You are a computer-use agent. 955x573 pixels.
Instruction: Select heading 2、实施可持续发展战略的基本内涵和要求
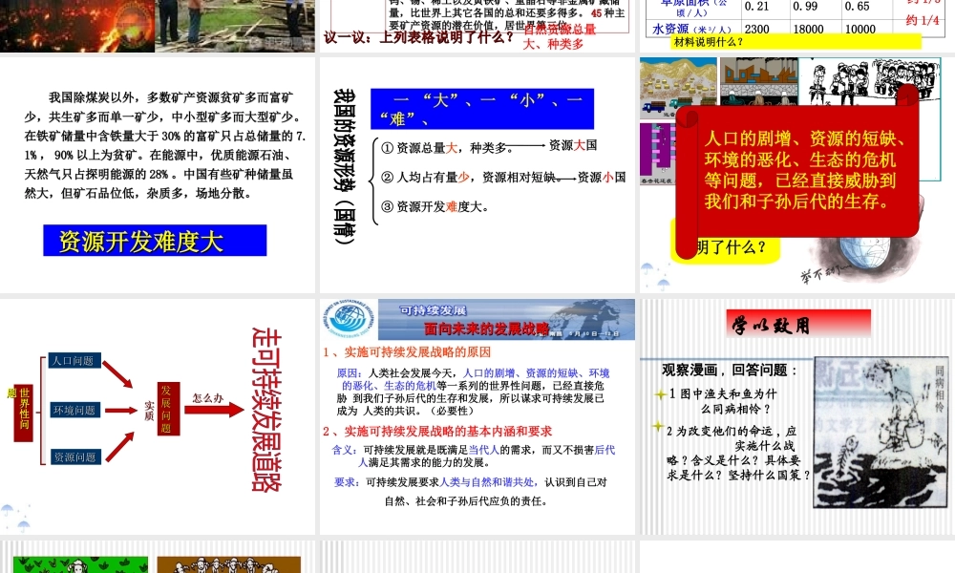(x=437, y=431)
